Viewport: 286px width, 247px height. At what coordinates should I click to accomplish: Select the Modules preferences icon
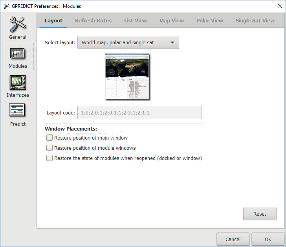click(18, 56)
